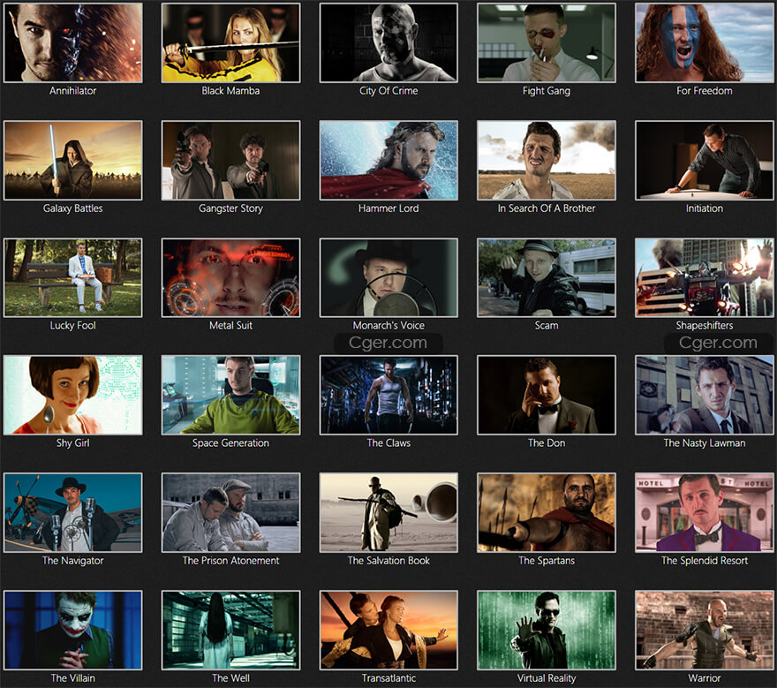Click the 'Monarch's Voice' caption text
Image resolution: width=777 pixels, height=688 pixels.
pos(388,326)
